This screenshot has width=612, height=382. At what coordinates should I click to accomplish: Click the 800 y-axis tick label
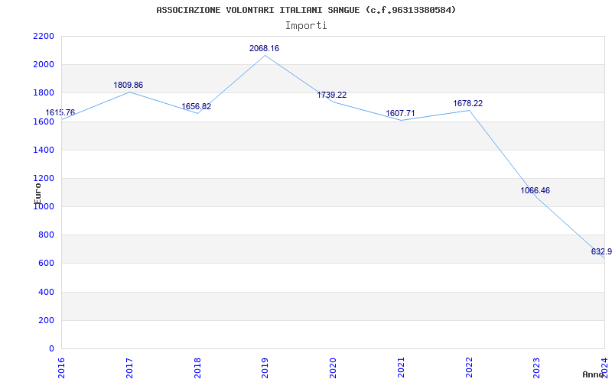(47, 235)
